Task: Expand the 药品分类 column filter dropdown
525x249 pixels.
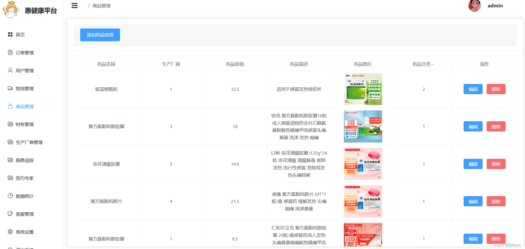Action: (433, 65)
